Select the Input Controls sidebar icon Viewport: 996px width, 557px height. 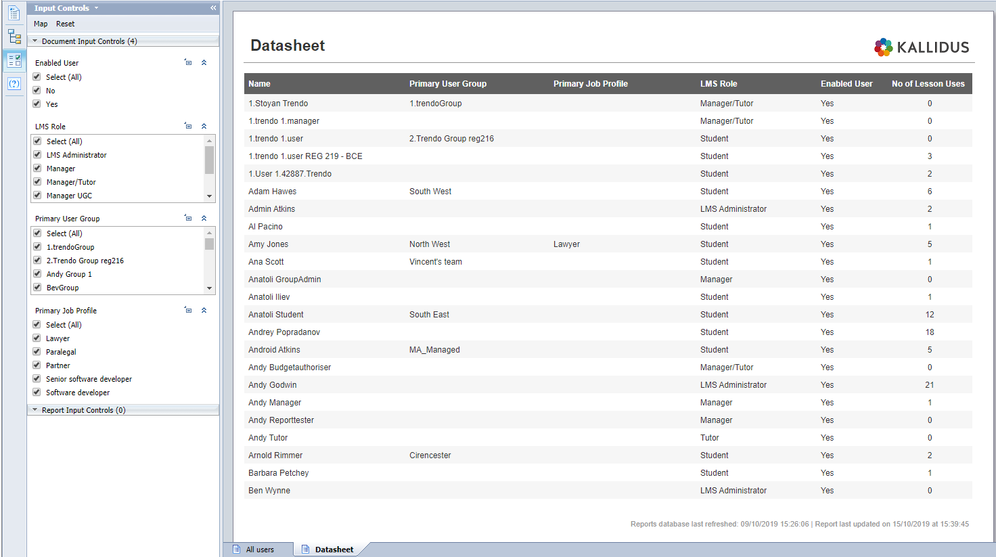(14, 60)
